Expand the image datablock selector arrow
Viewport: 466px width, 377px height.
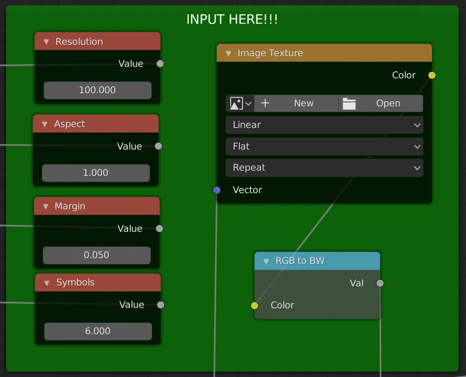point(249,103)
